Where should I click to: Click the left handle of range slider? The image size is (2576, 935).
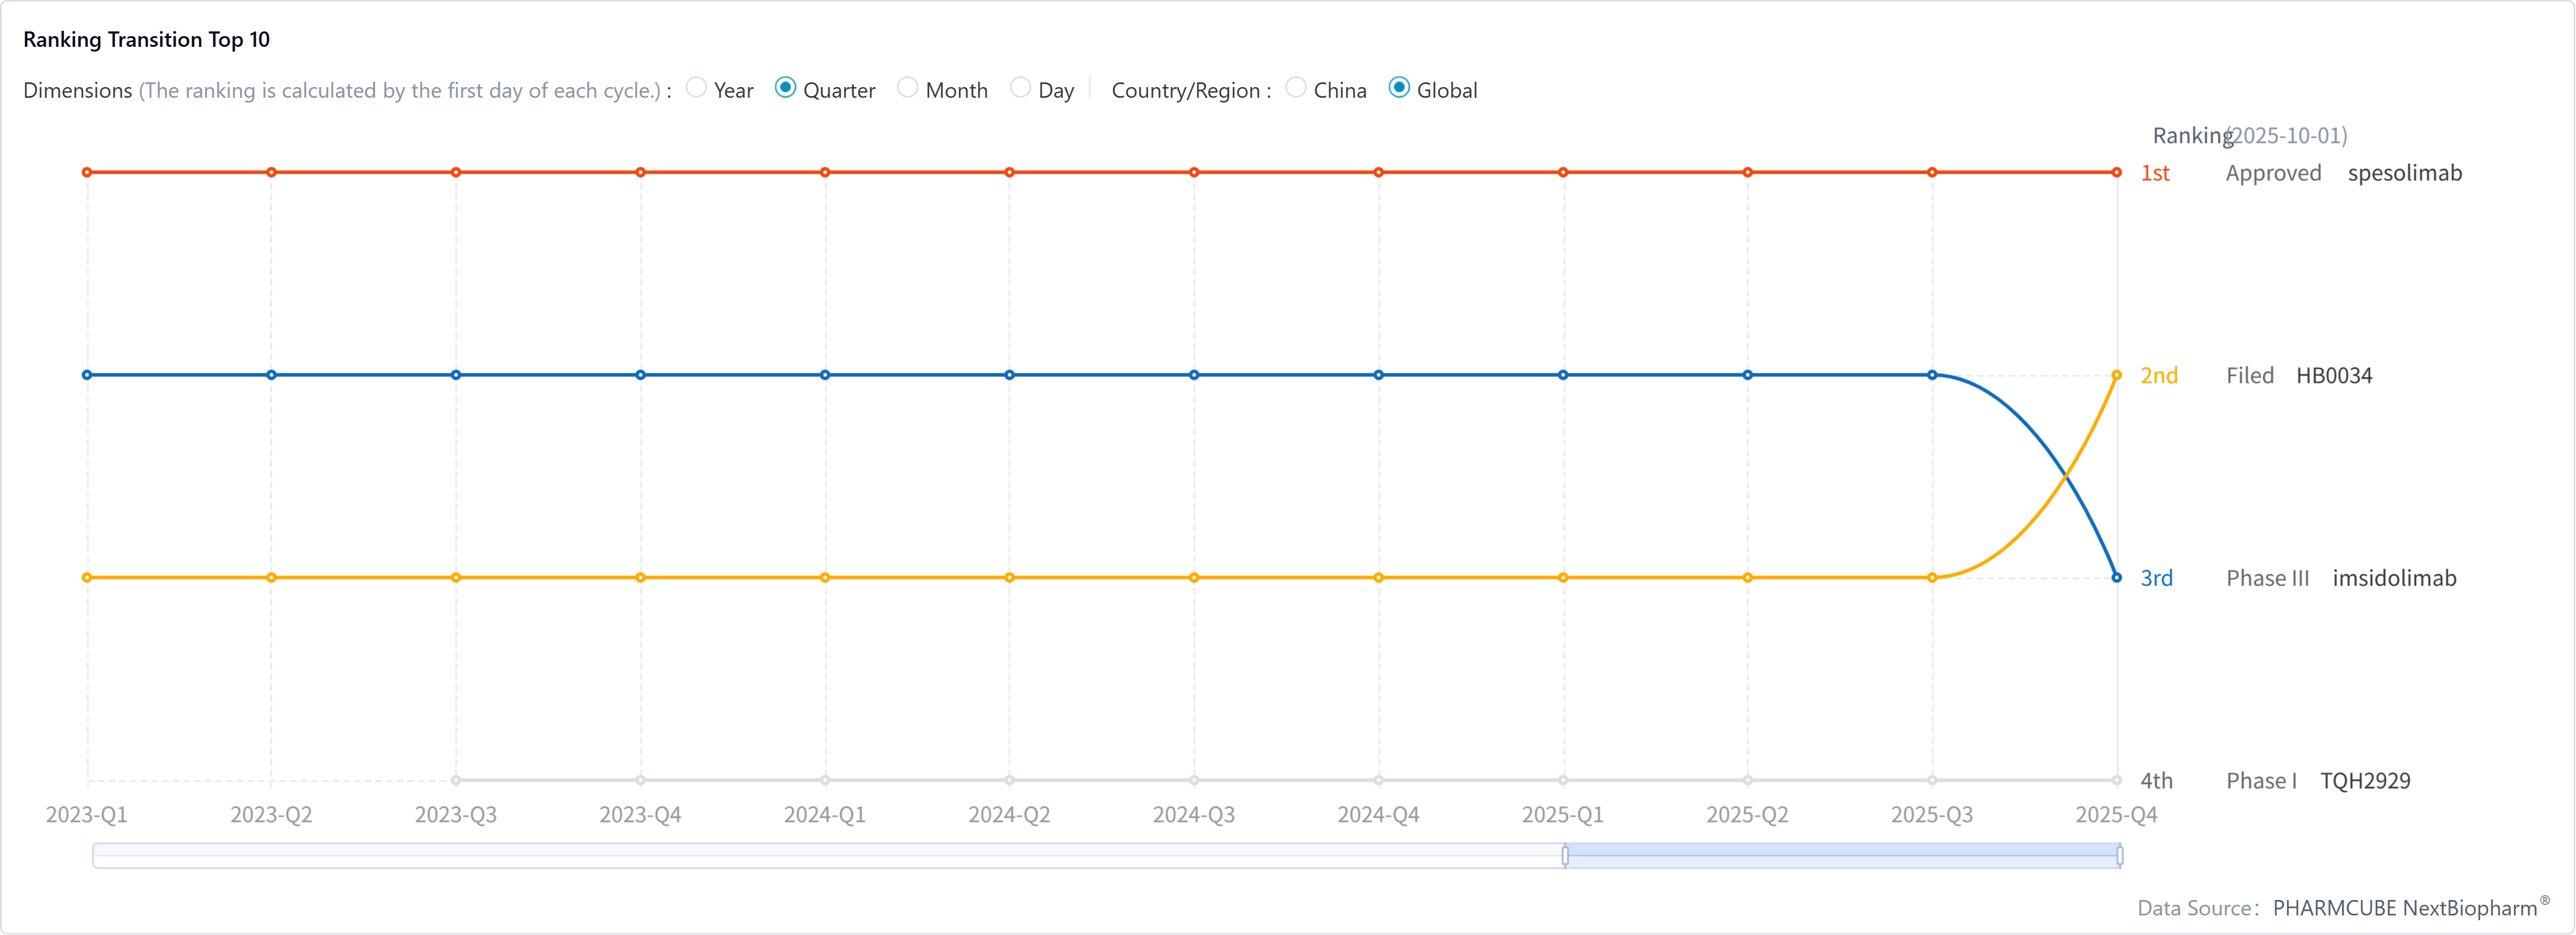(1565, 855)
